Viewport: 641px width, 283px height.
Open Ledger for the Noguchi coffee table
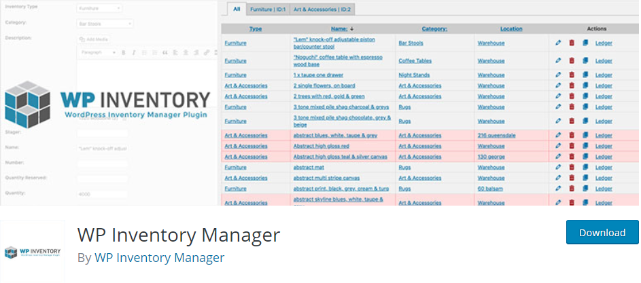[604, 61]
